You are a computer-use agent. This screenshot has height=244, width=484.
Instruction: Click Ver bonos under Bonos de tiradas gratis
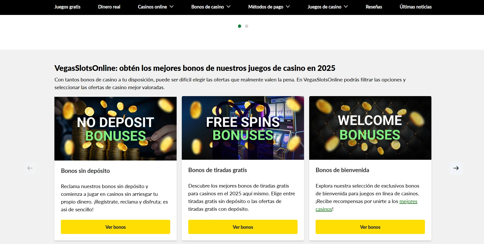[x=243, y=227]
